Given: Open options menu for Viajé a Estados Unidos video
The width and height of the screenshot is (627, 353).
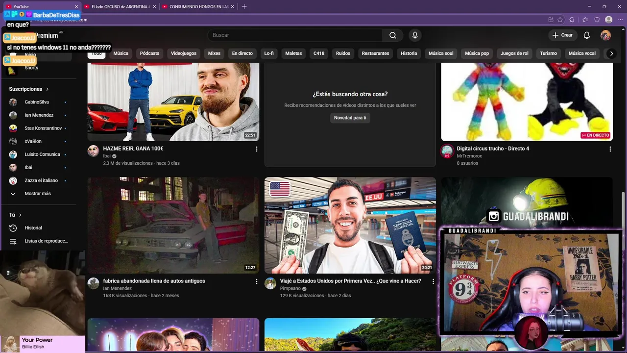Looking at the screenshot, I should pos(433,281).
